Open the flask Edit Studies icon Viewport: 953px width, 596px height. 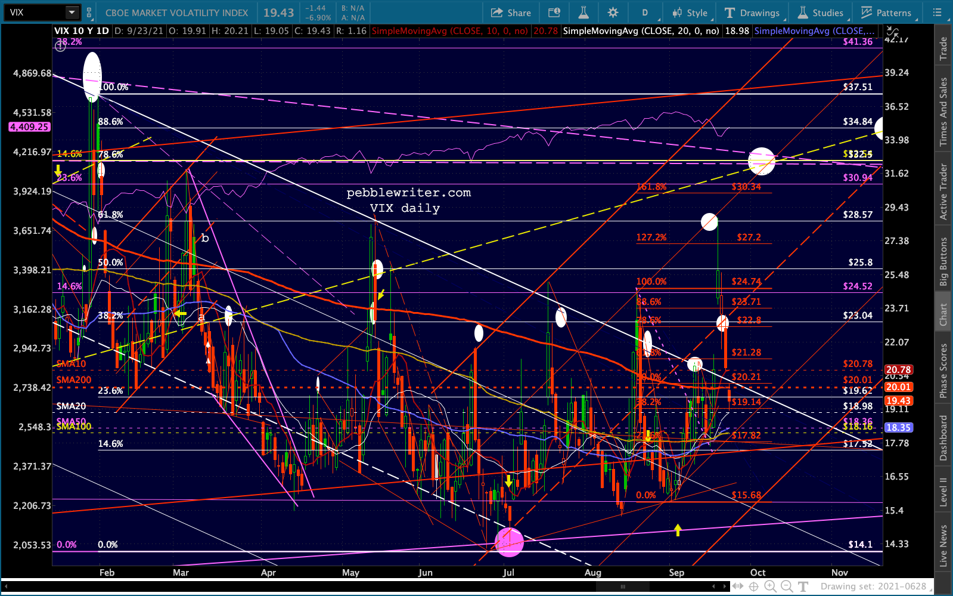point(583,13)
